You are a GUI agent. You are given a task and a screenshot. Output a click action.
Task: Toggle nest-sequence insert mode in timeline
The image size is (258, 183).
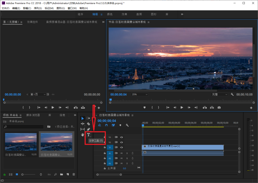pos(100,125)
